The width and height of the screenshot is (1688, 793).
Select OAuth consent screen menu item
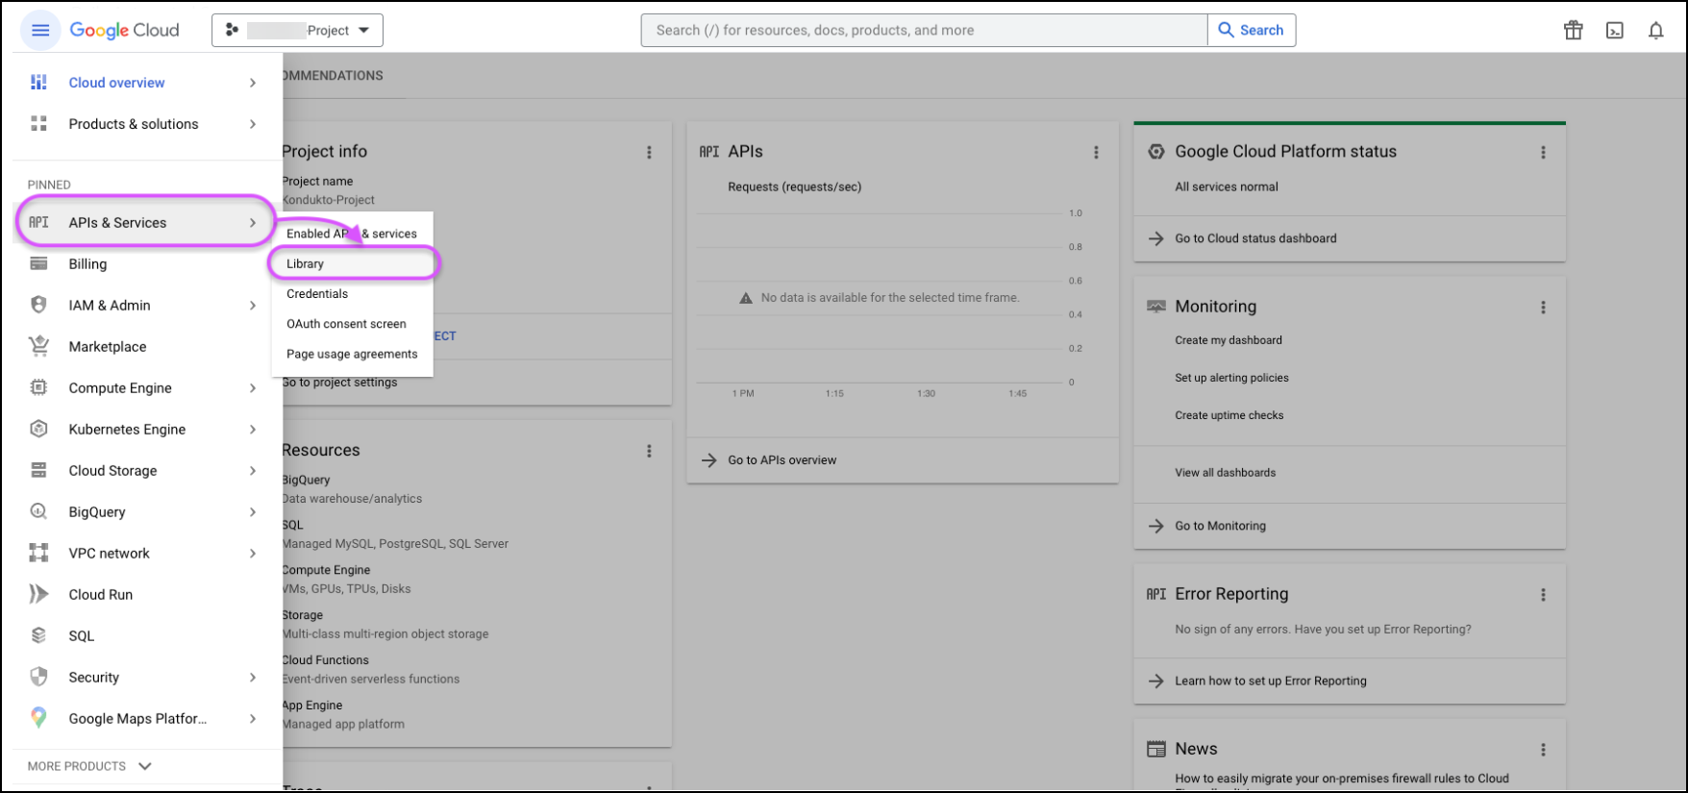[346, 324]
